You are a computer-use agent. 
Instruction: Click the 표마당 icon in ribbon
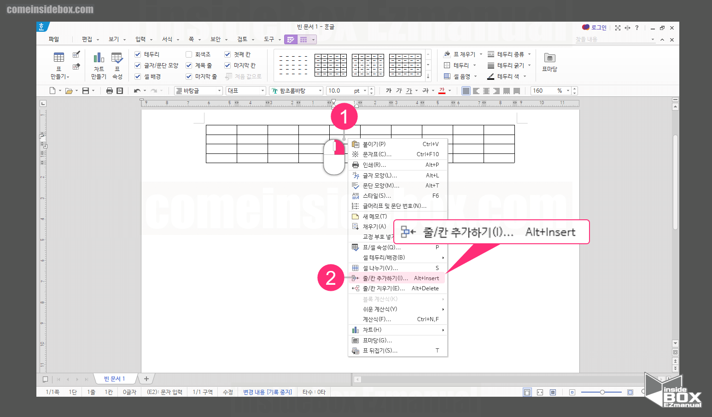click(549, 58)
